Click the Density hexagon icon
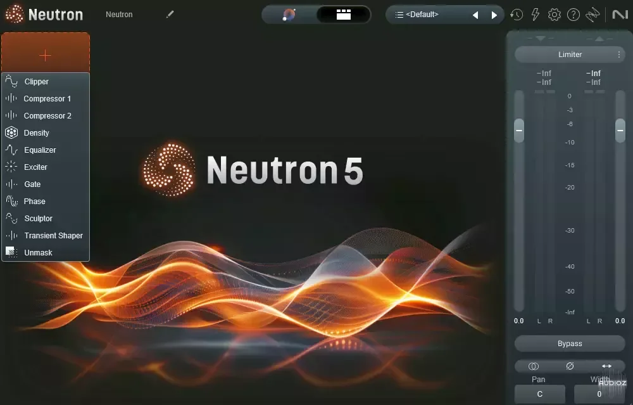633x405 pixels. 11,132
